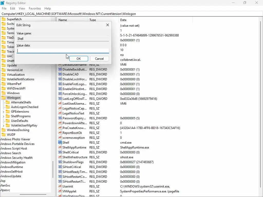Click the LastUsedUserna... string icon
263x197 pixels.
pyautogui.click(x=60, y=103)
